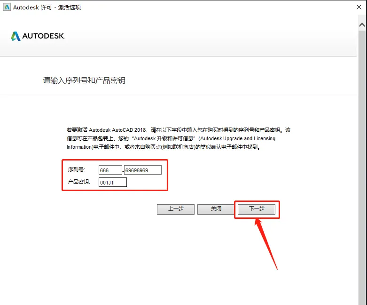This screenshot has width=367, height=305.
Task: Click the Autodesk icon in the title bar
Action: click(7, 7)
